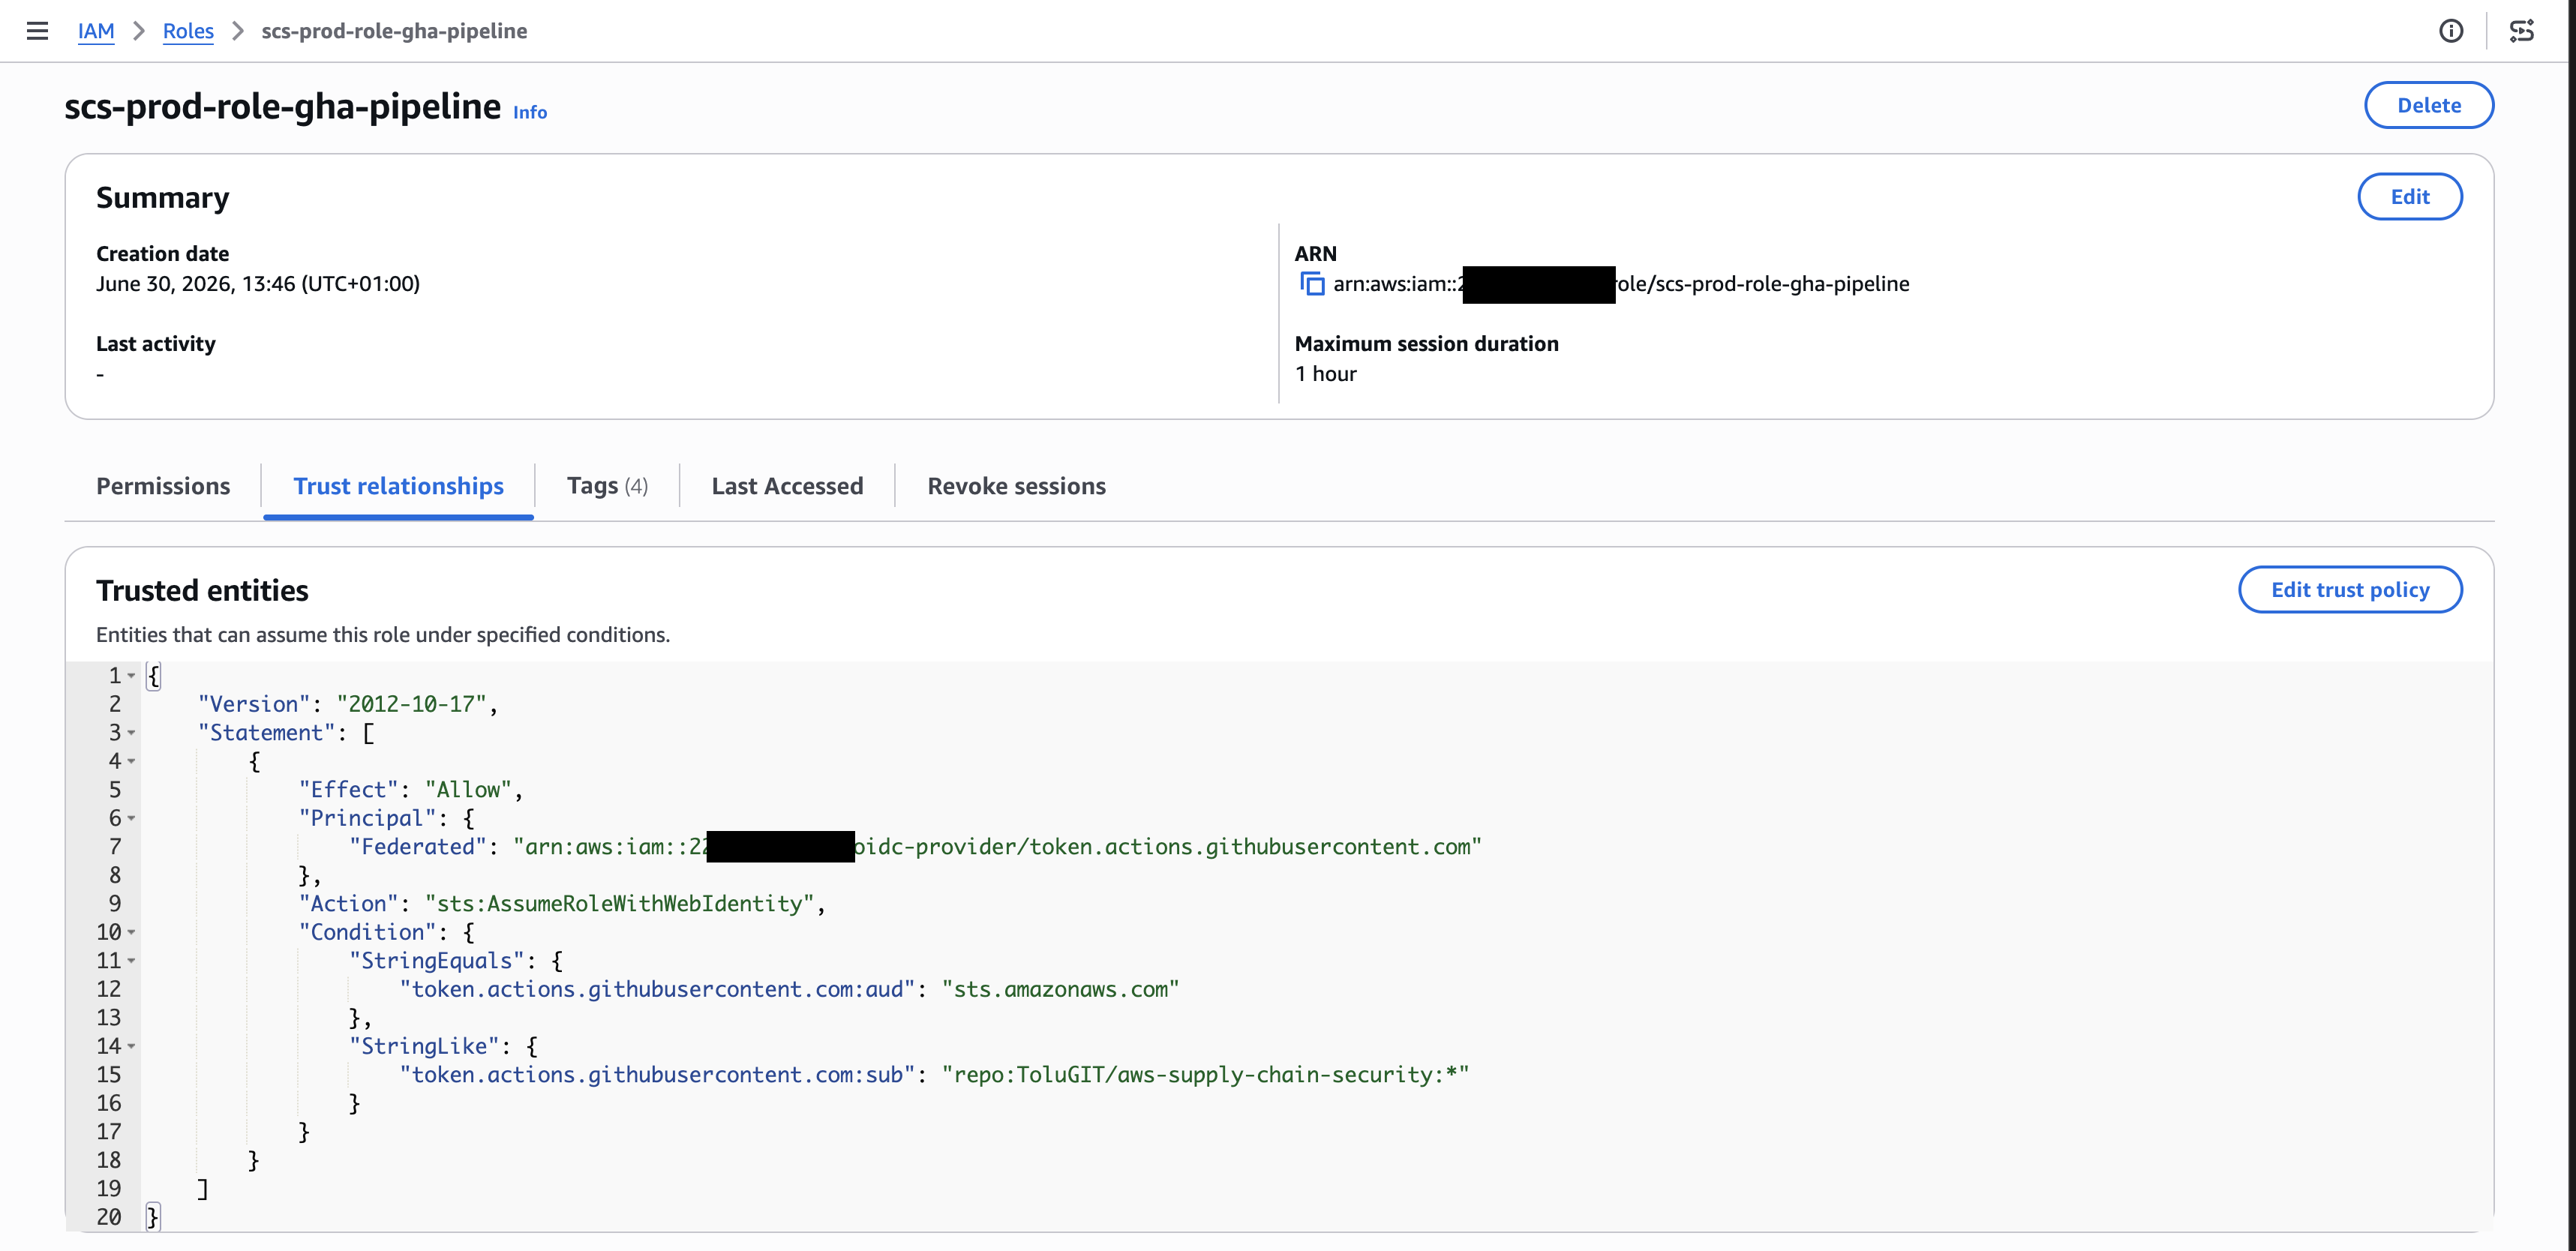Select the Trust relationships tab

pos(398,486)
